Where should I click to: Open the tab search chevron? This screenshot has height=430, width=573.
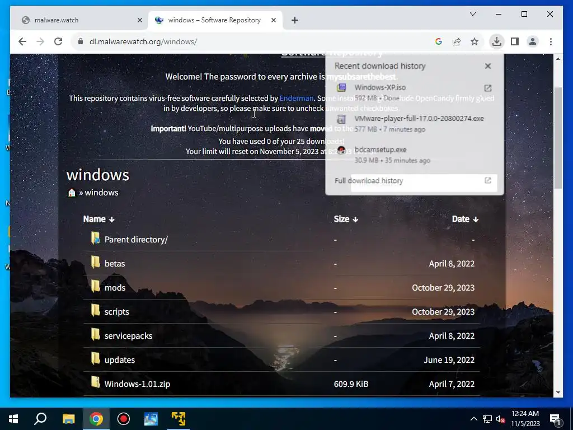coord(472,14)
